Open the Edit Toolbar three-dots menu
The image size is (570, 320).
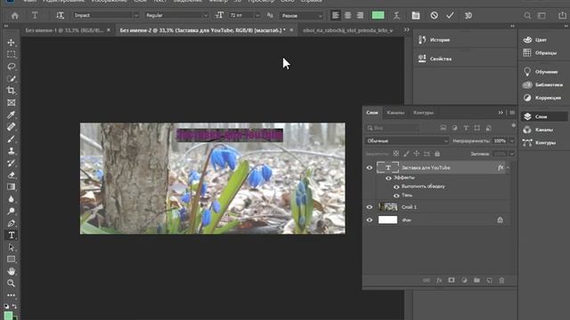click(x=11, y=295)
